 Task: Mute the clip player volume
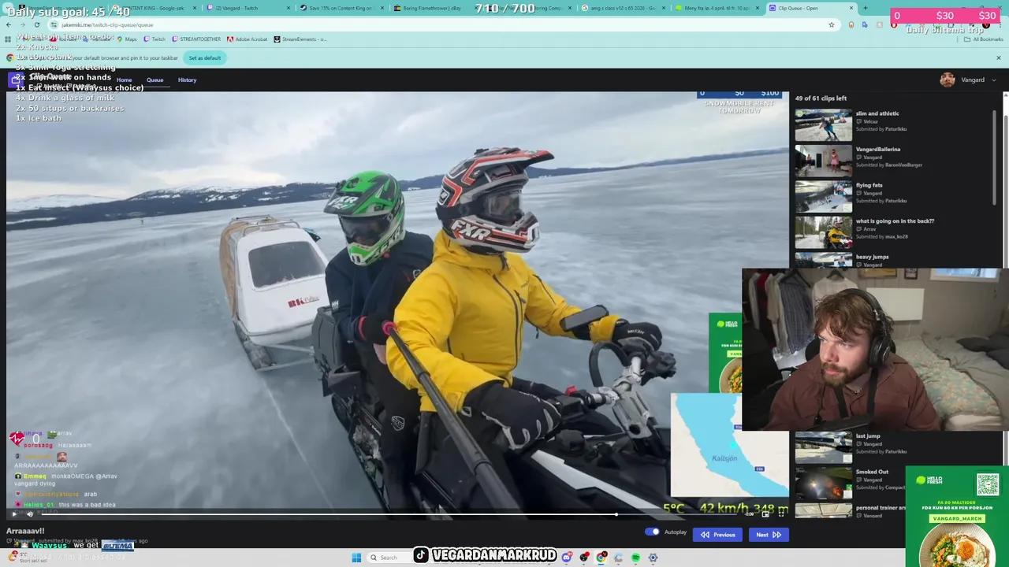pyautogui.click(x=30, y=513)
